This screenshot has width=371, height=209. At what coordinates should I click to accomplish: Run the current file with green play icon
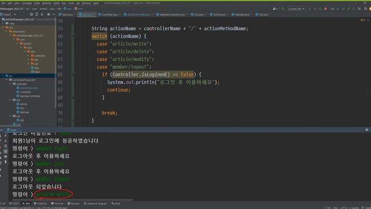point(310,9)
